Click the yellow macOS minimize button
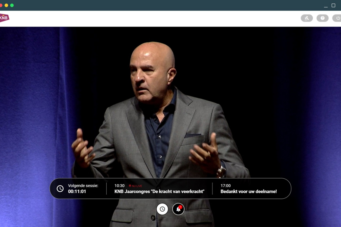This screenshot has width=341, height=227. tap(6, 5)
